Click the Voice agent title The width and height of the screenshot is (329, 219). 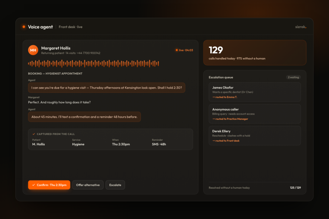40,27
